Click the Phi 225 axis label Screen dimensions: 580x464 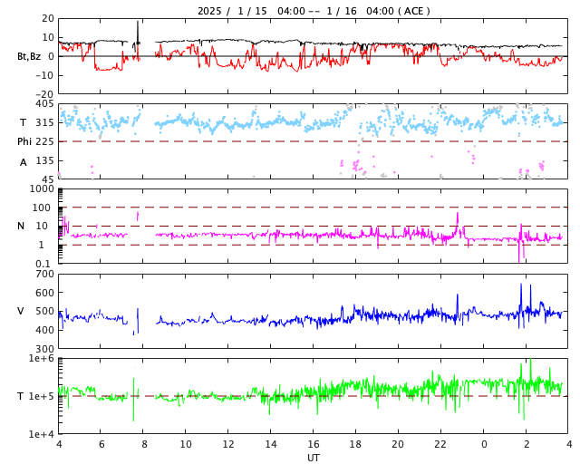point(30,141)
